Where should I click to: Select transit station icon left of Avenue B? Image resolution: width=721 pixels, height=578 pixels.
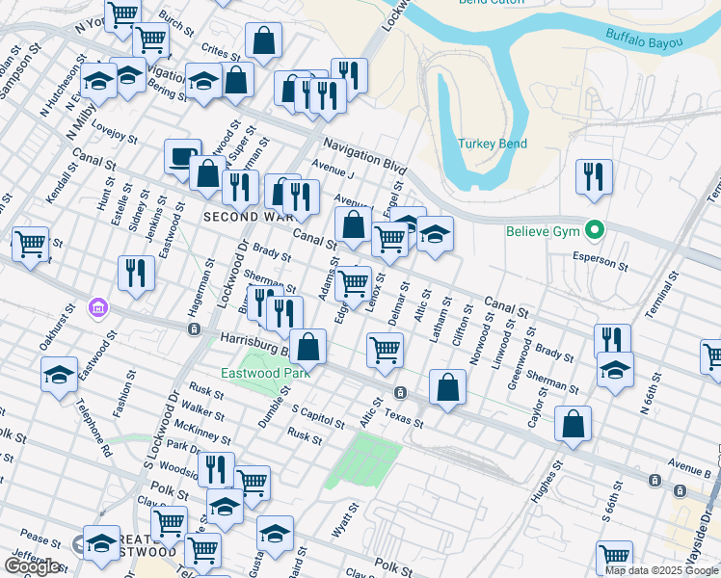(x=654, y=481)
